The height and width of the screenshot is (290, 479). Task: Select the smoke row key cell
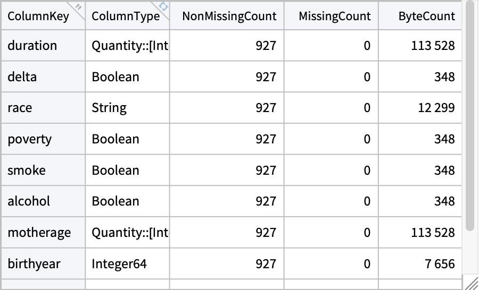click(x=27, y=170)
